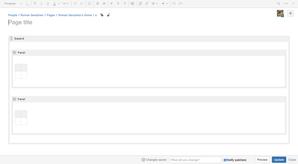Click the indent icon
The height and width of the screenshot is (164, 298).
click(x=104, y=4)
